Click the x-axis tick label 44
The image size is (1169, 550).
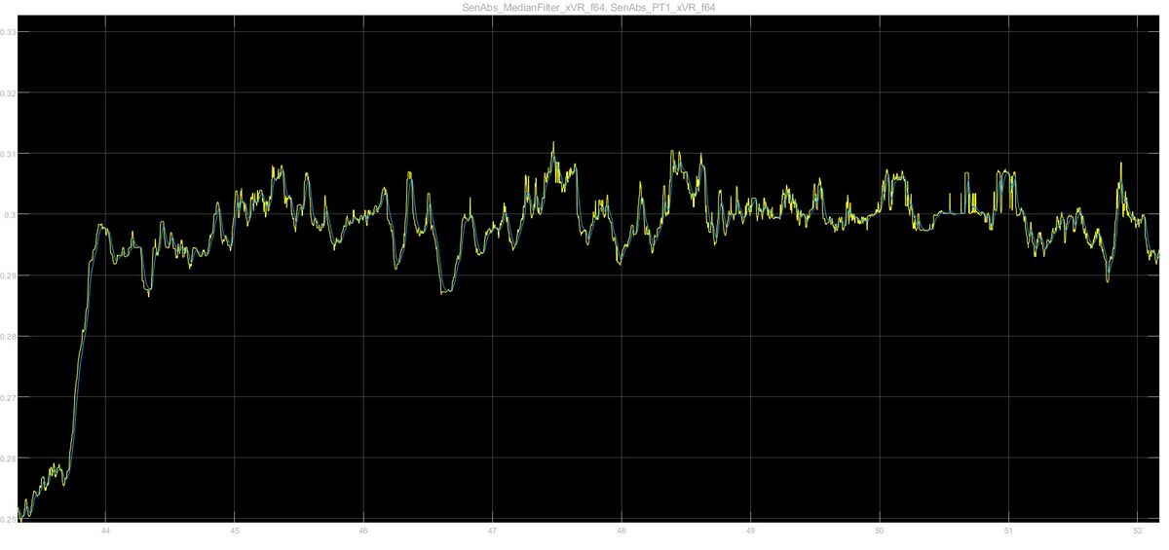(105, 531)
